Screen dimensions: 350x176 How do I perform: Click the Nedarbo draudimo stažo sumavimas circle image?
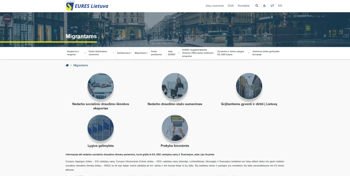[x=175, y=86]
